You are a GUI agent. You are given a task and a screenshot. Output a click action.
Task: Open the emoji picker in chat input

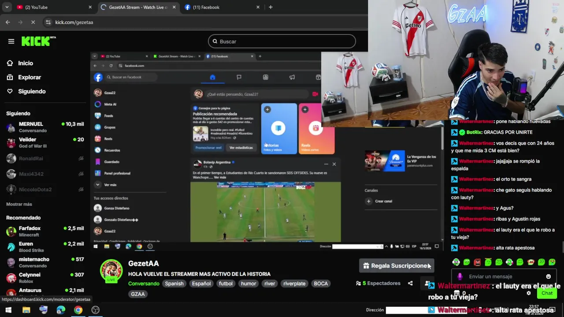tap(548, 276)
